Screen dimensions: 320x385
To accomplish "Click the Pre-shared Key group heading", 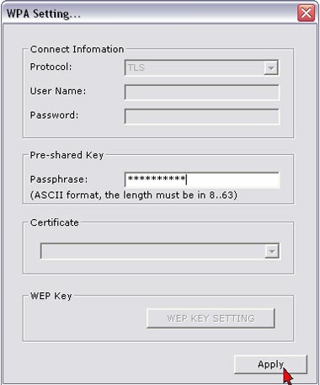I will click(67, 155).
